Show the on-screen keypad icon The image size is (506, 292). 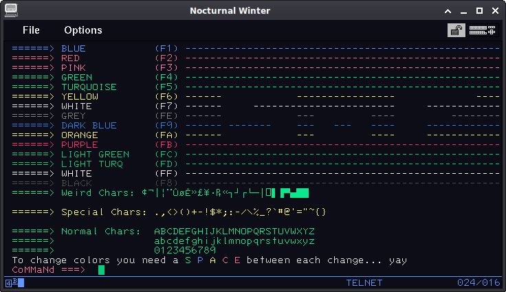point(482,30)
